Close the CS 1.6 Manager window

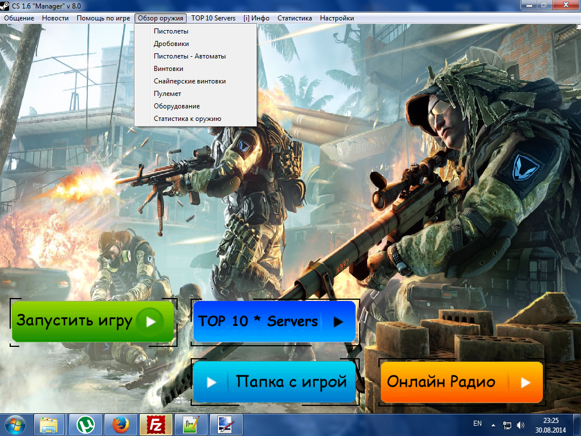[566, 5]
